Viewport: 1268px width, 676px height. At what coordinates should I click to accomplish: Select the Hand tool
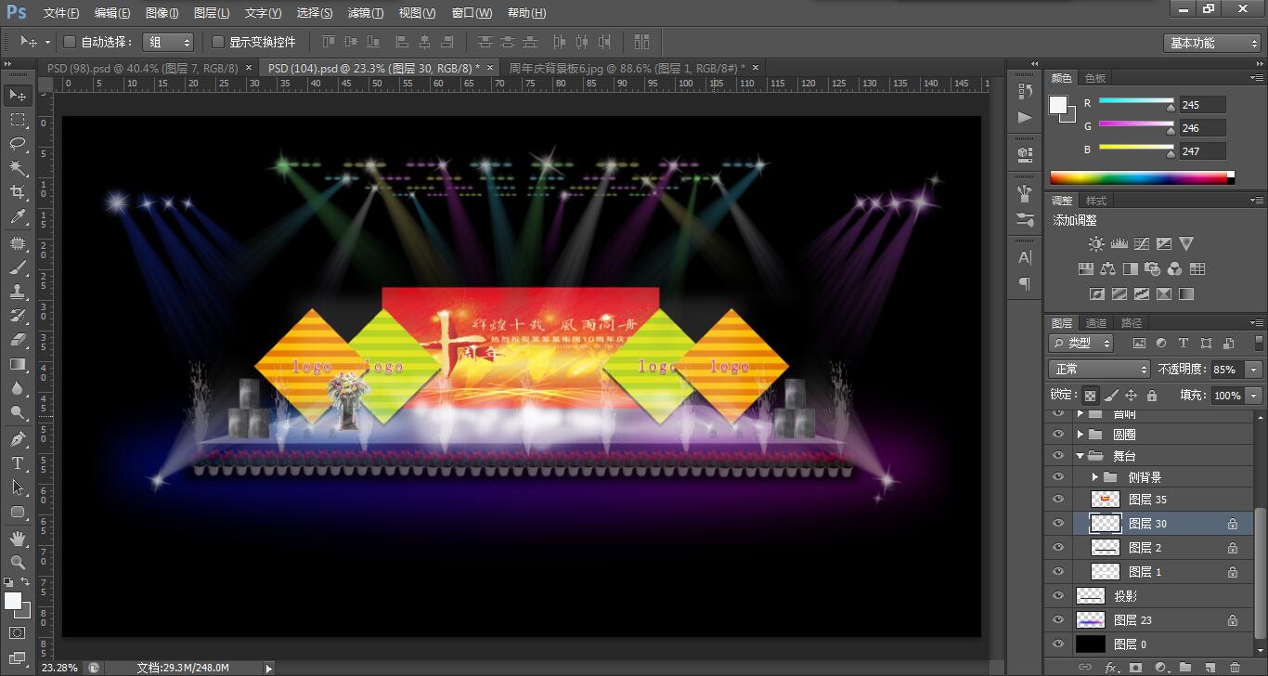coord(17,539)
